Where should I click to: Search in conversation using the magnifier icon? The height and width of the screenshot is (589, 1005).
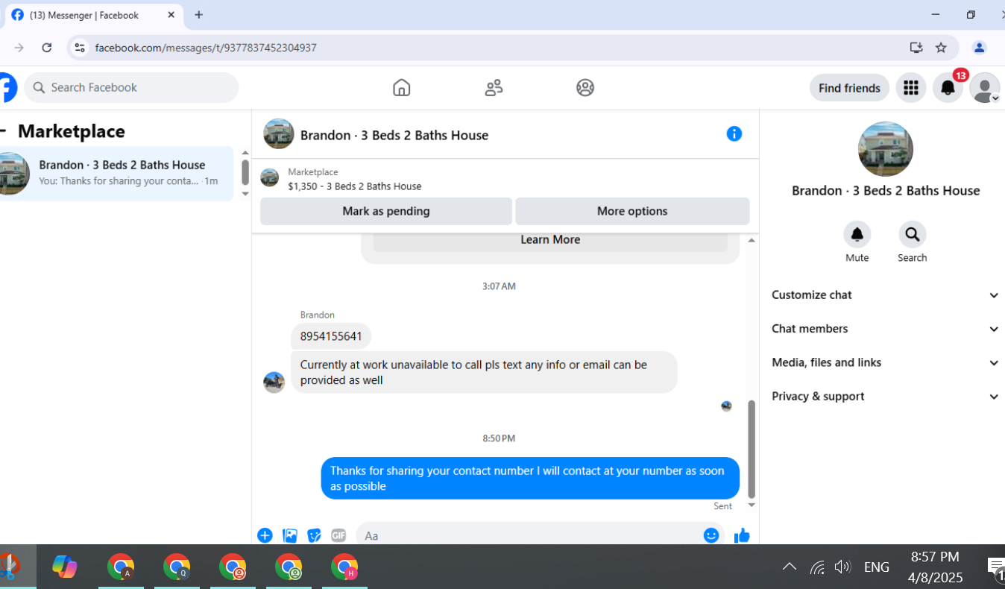[912, 235]
